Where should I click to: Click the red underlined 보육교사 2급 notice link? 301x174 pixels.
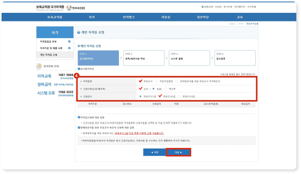point(139,133)
